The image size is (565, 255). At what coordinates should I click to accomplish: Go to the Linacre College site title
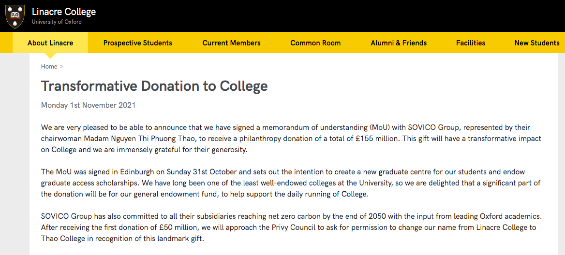pos(64,12)
